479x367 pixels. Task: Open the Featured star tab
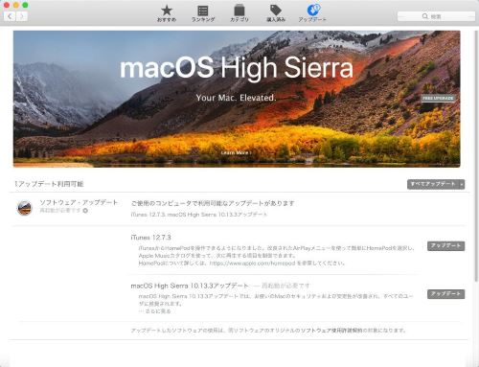coord(167,13)
